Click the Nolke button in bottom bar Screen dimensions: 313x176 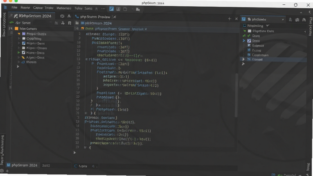point(81,166)
